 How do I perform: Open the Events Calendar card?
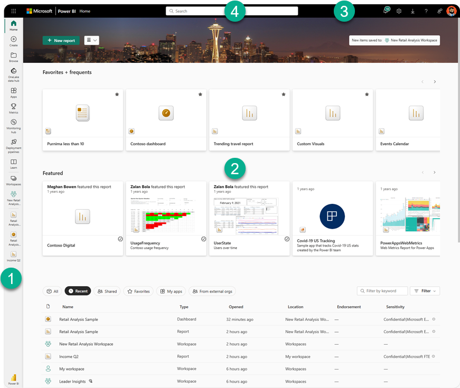point(408,120)
